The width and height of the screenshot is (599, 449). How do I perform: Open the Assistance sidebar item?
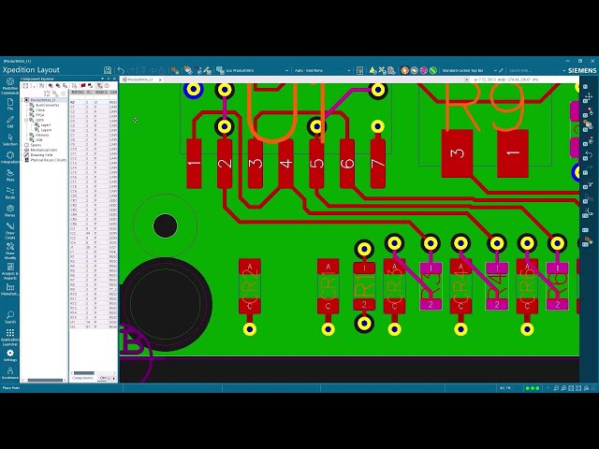10,373
